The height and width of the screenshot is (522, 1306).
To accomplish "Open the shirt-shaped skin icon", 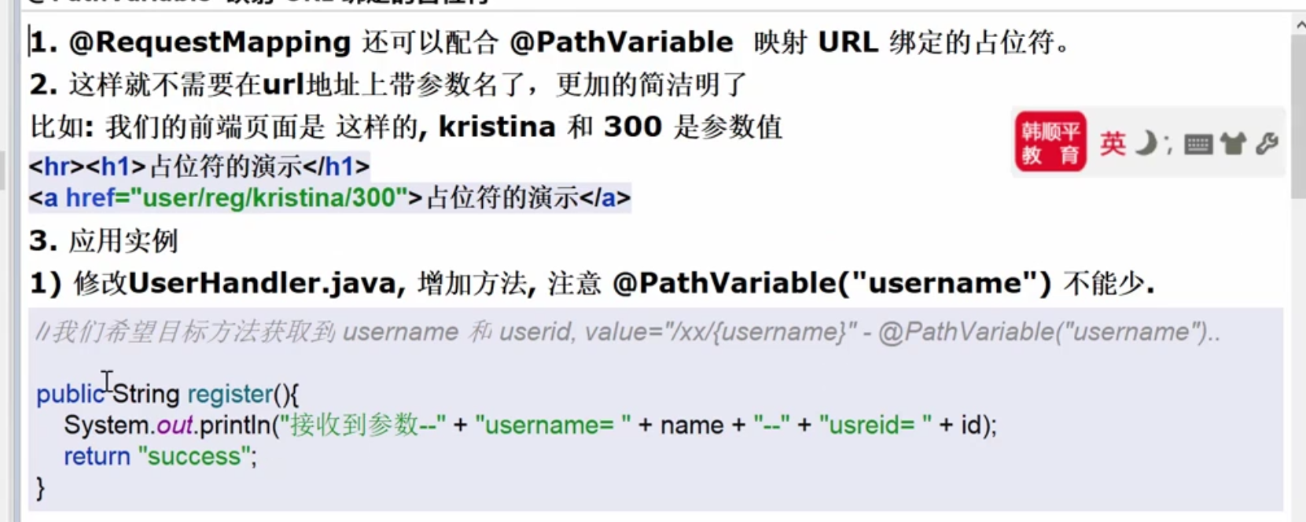I will point(1234,144).
